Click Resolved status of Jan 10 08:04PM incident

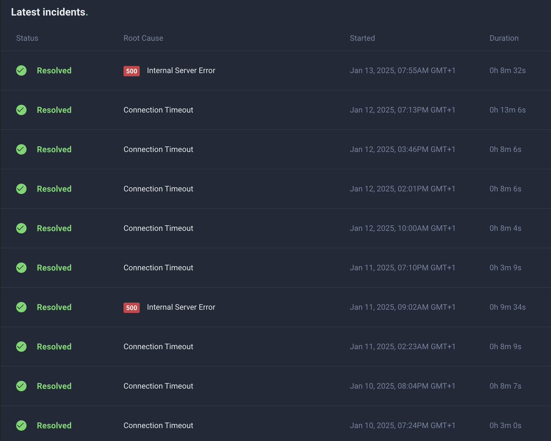click(x=54, y=386)
